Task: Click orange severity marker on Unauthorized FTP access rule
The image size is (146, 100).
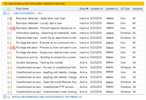Action: tap(11, 87)
